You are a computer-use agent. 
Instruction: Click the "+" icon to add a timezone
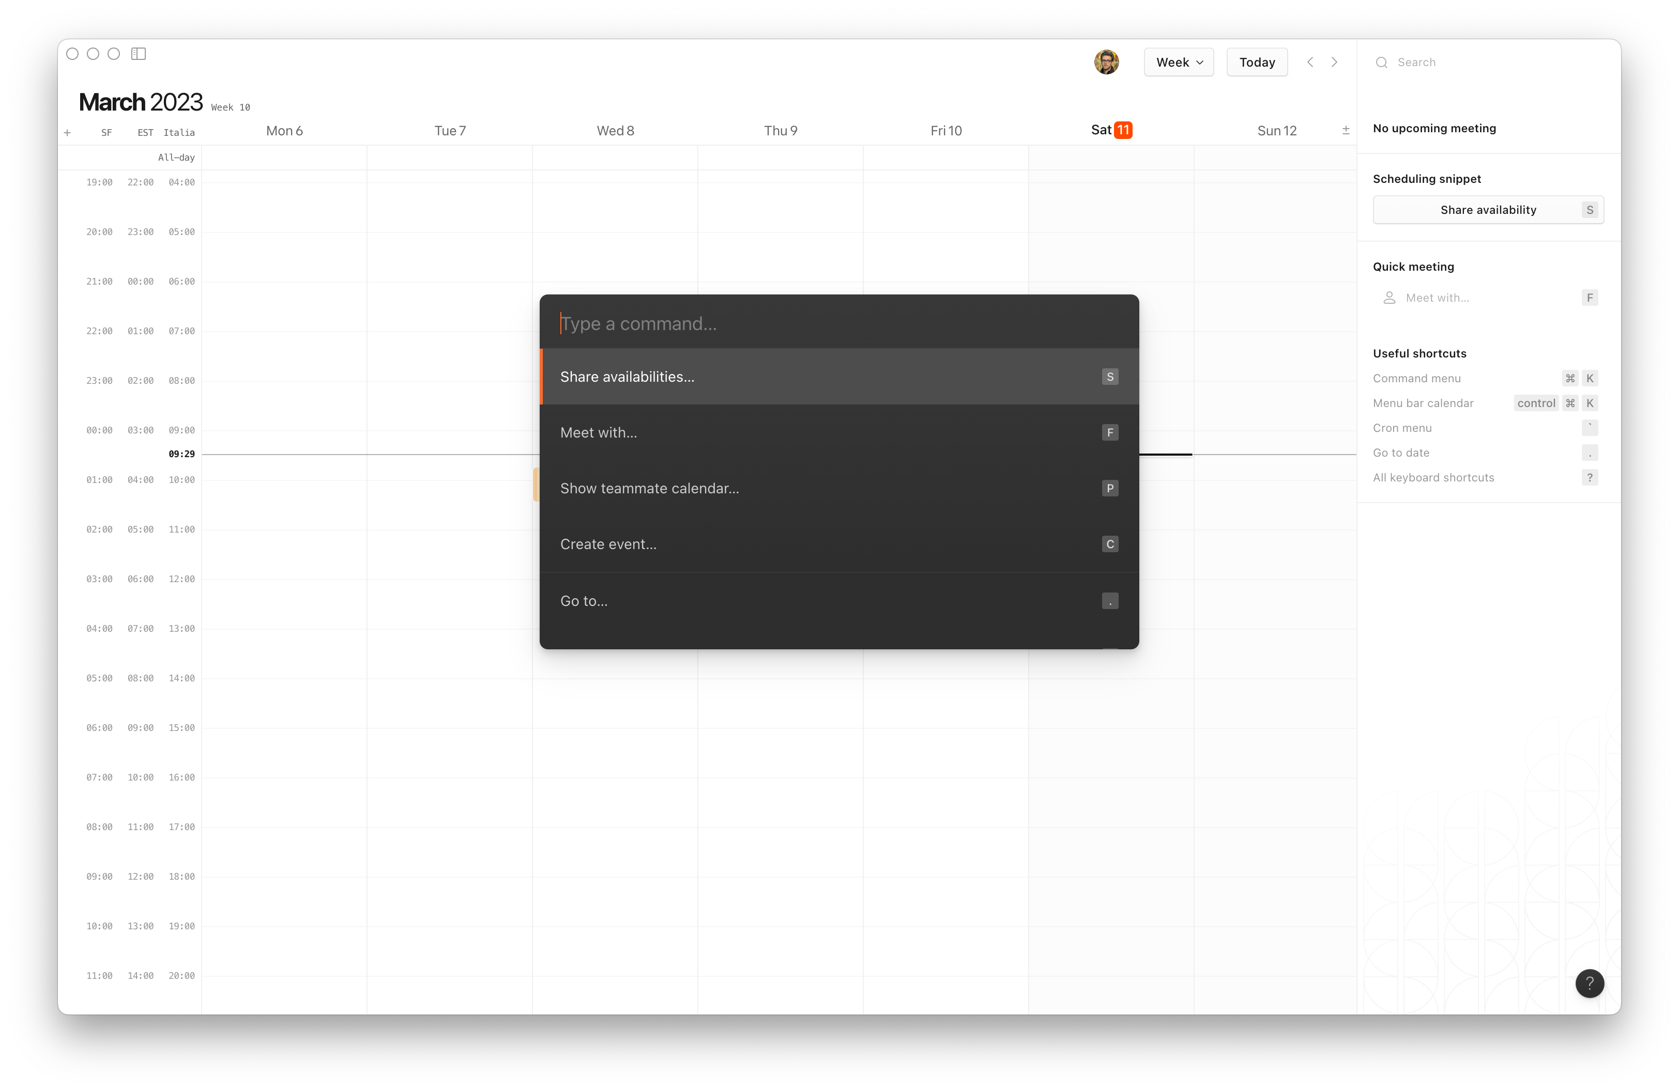click(x=68, y=132)
